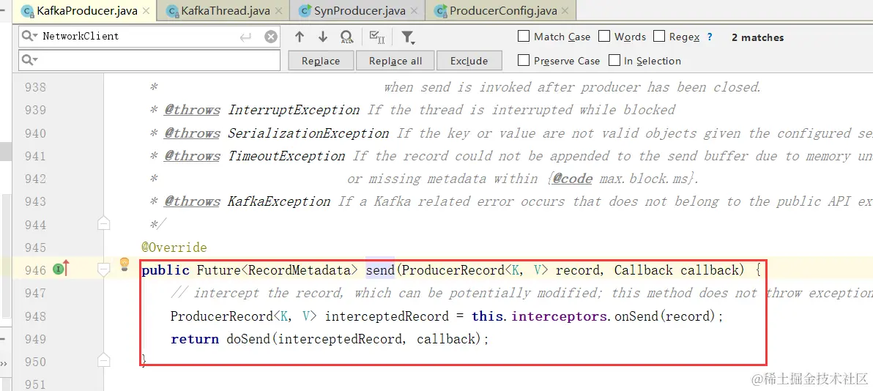This screenshot has height=391, width=873.
Task: Close the SynProducer.java tab
Action: [x=414, y=10]
